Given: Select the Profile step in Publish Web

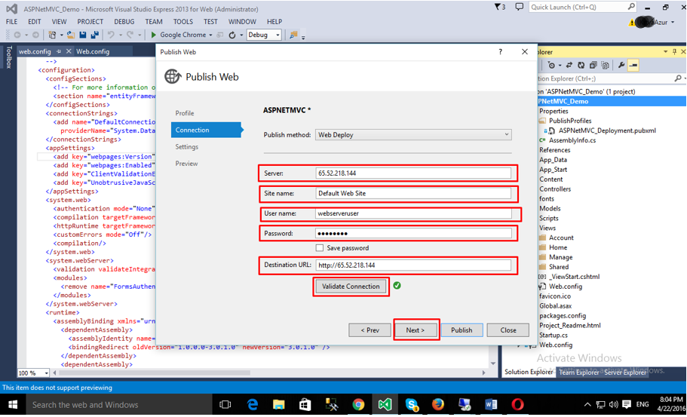Looking at the screenshot, I should click(x=185, y=113).
